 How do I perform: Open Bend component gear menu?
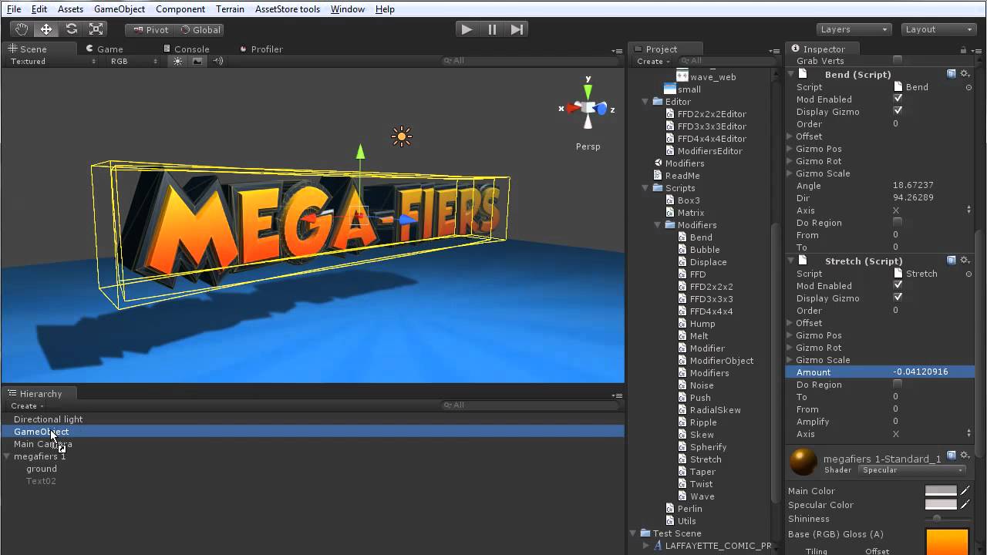click(965, 74)
